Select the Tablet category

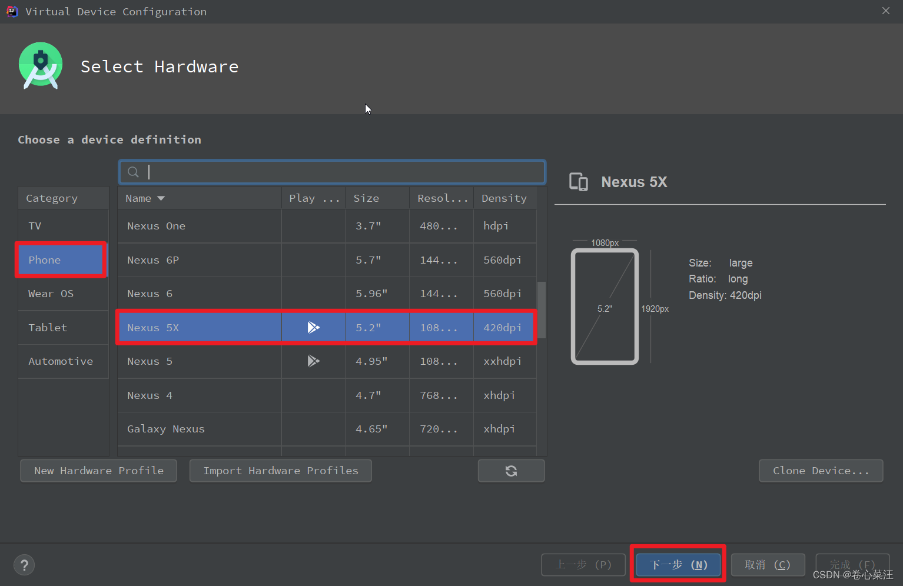point(47,327)
